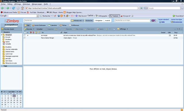This screenshot has width=184, height=111.
Task: Go back with Firefox back arrow
Action: [2, 8]
